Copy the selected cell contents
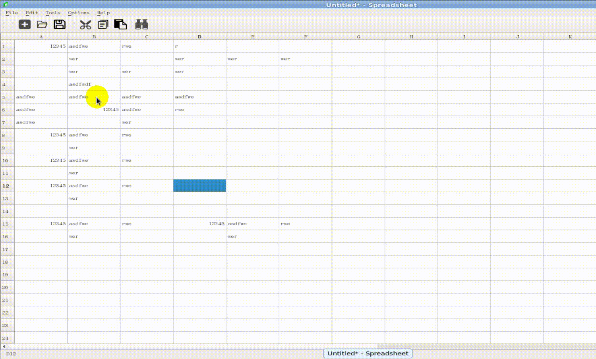Image resolution: width=596 pixels, height=359 pixels. click(103, 24)
